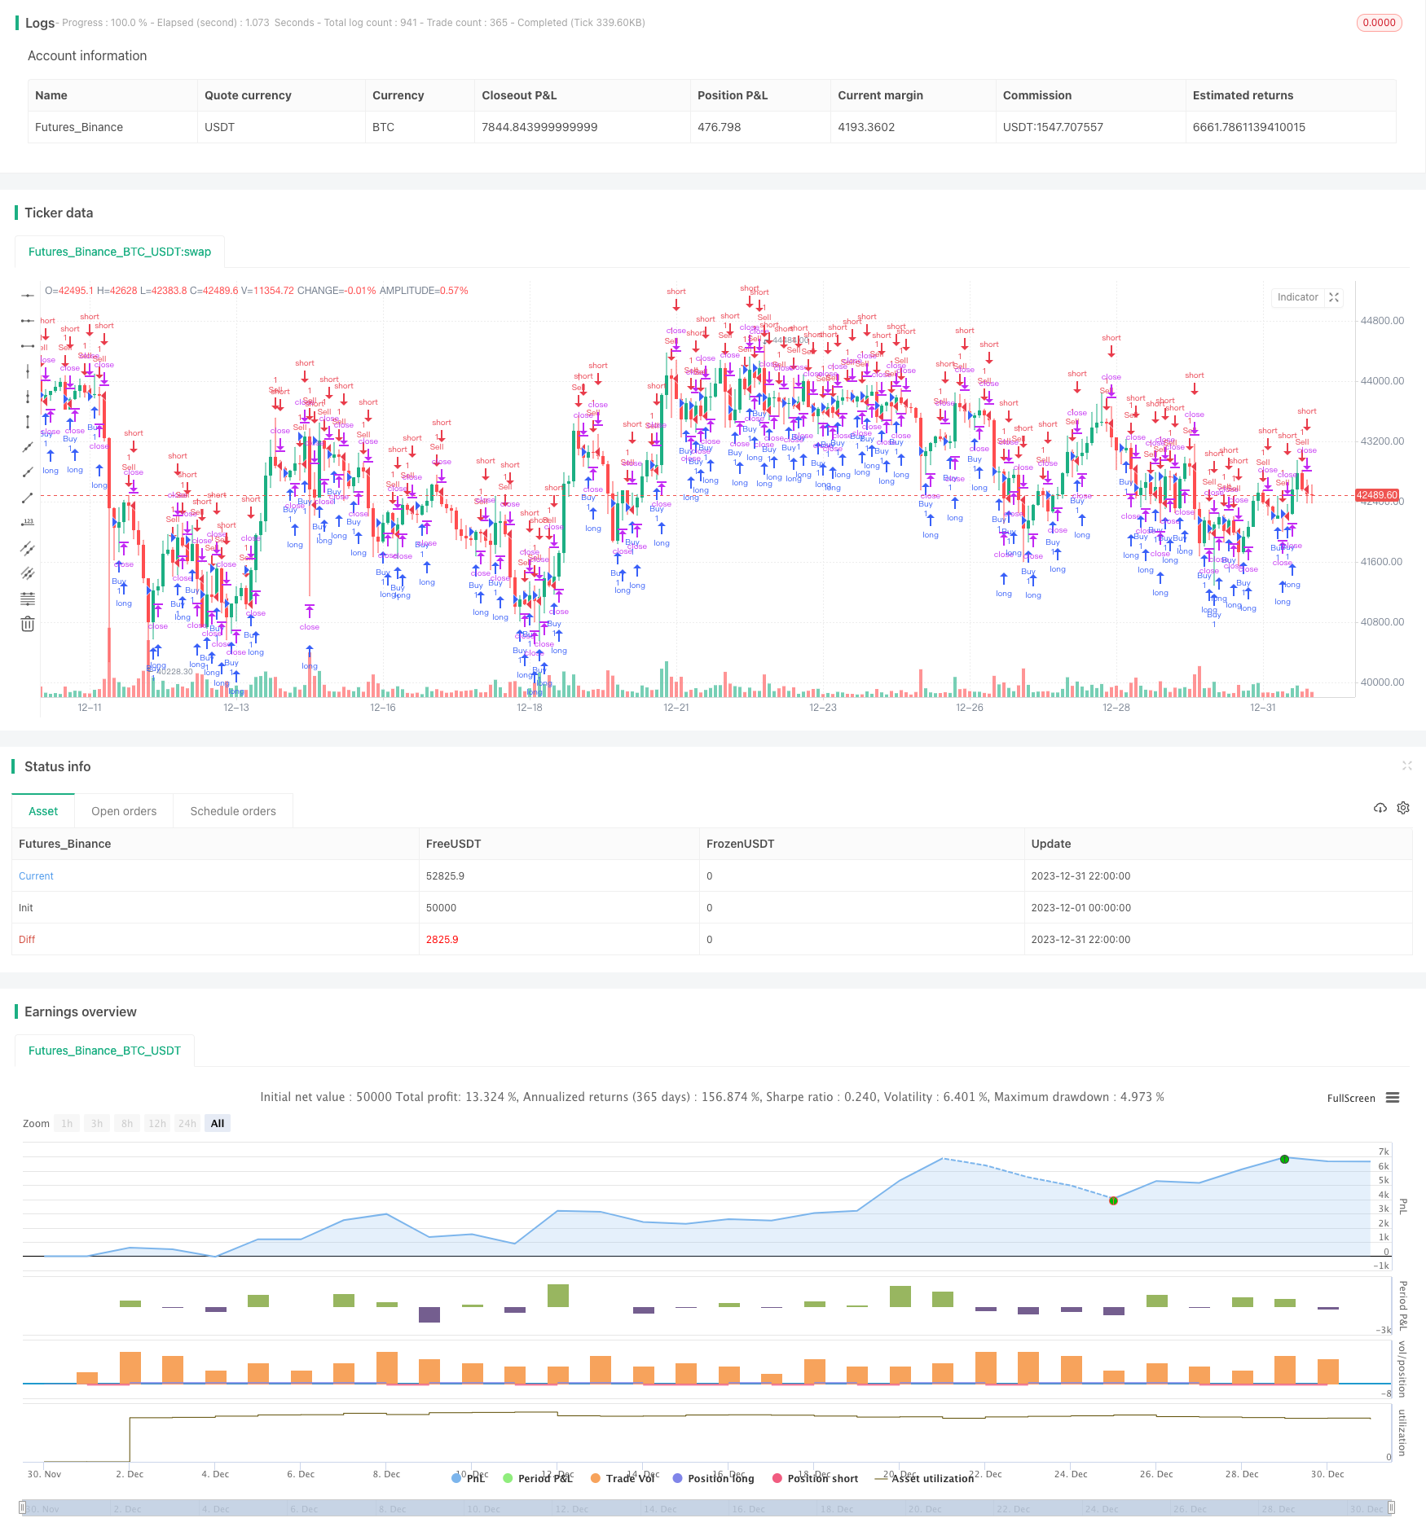Set zoom range to All

click(x=218, y=1123)
